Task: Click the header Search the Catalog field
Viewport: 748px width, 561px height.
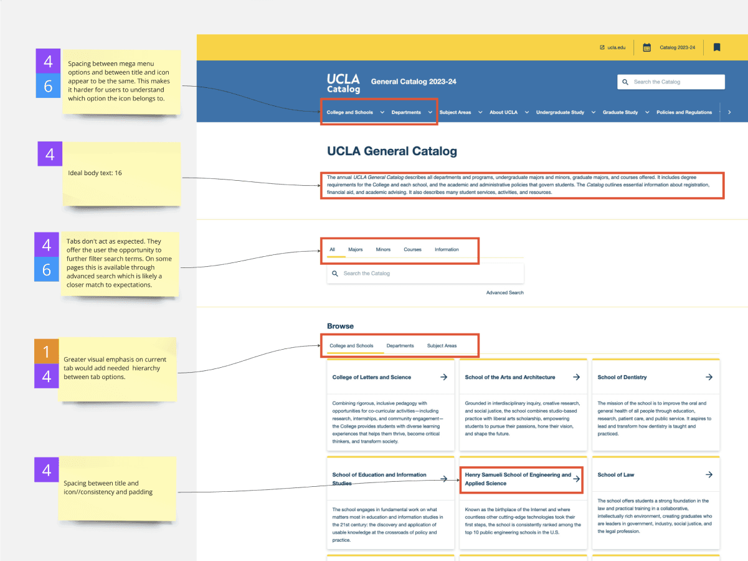Action: tap(671, 82)
